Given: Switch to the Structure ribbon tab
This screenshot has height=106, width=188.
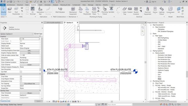Looking at the screenshot, I should pyautogui.click(x=20, y=5).
